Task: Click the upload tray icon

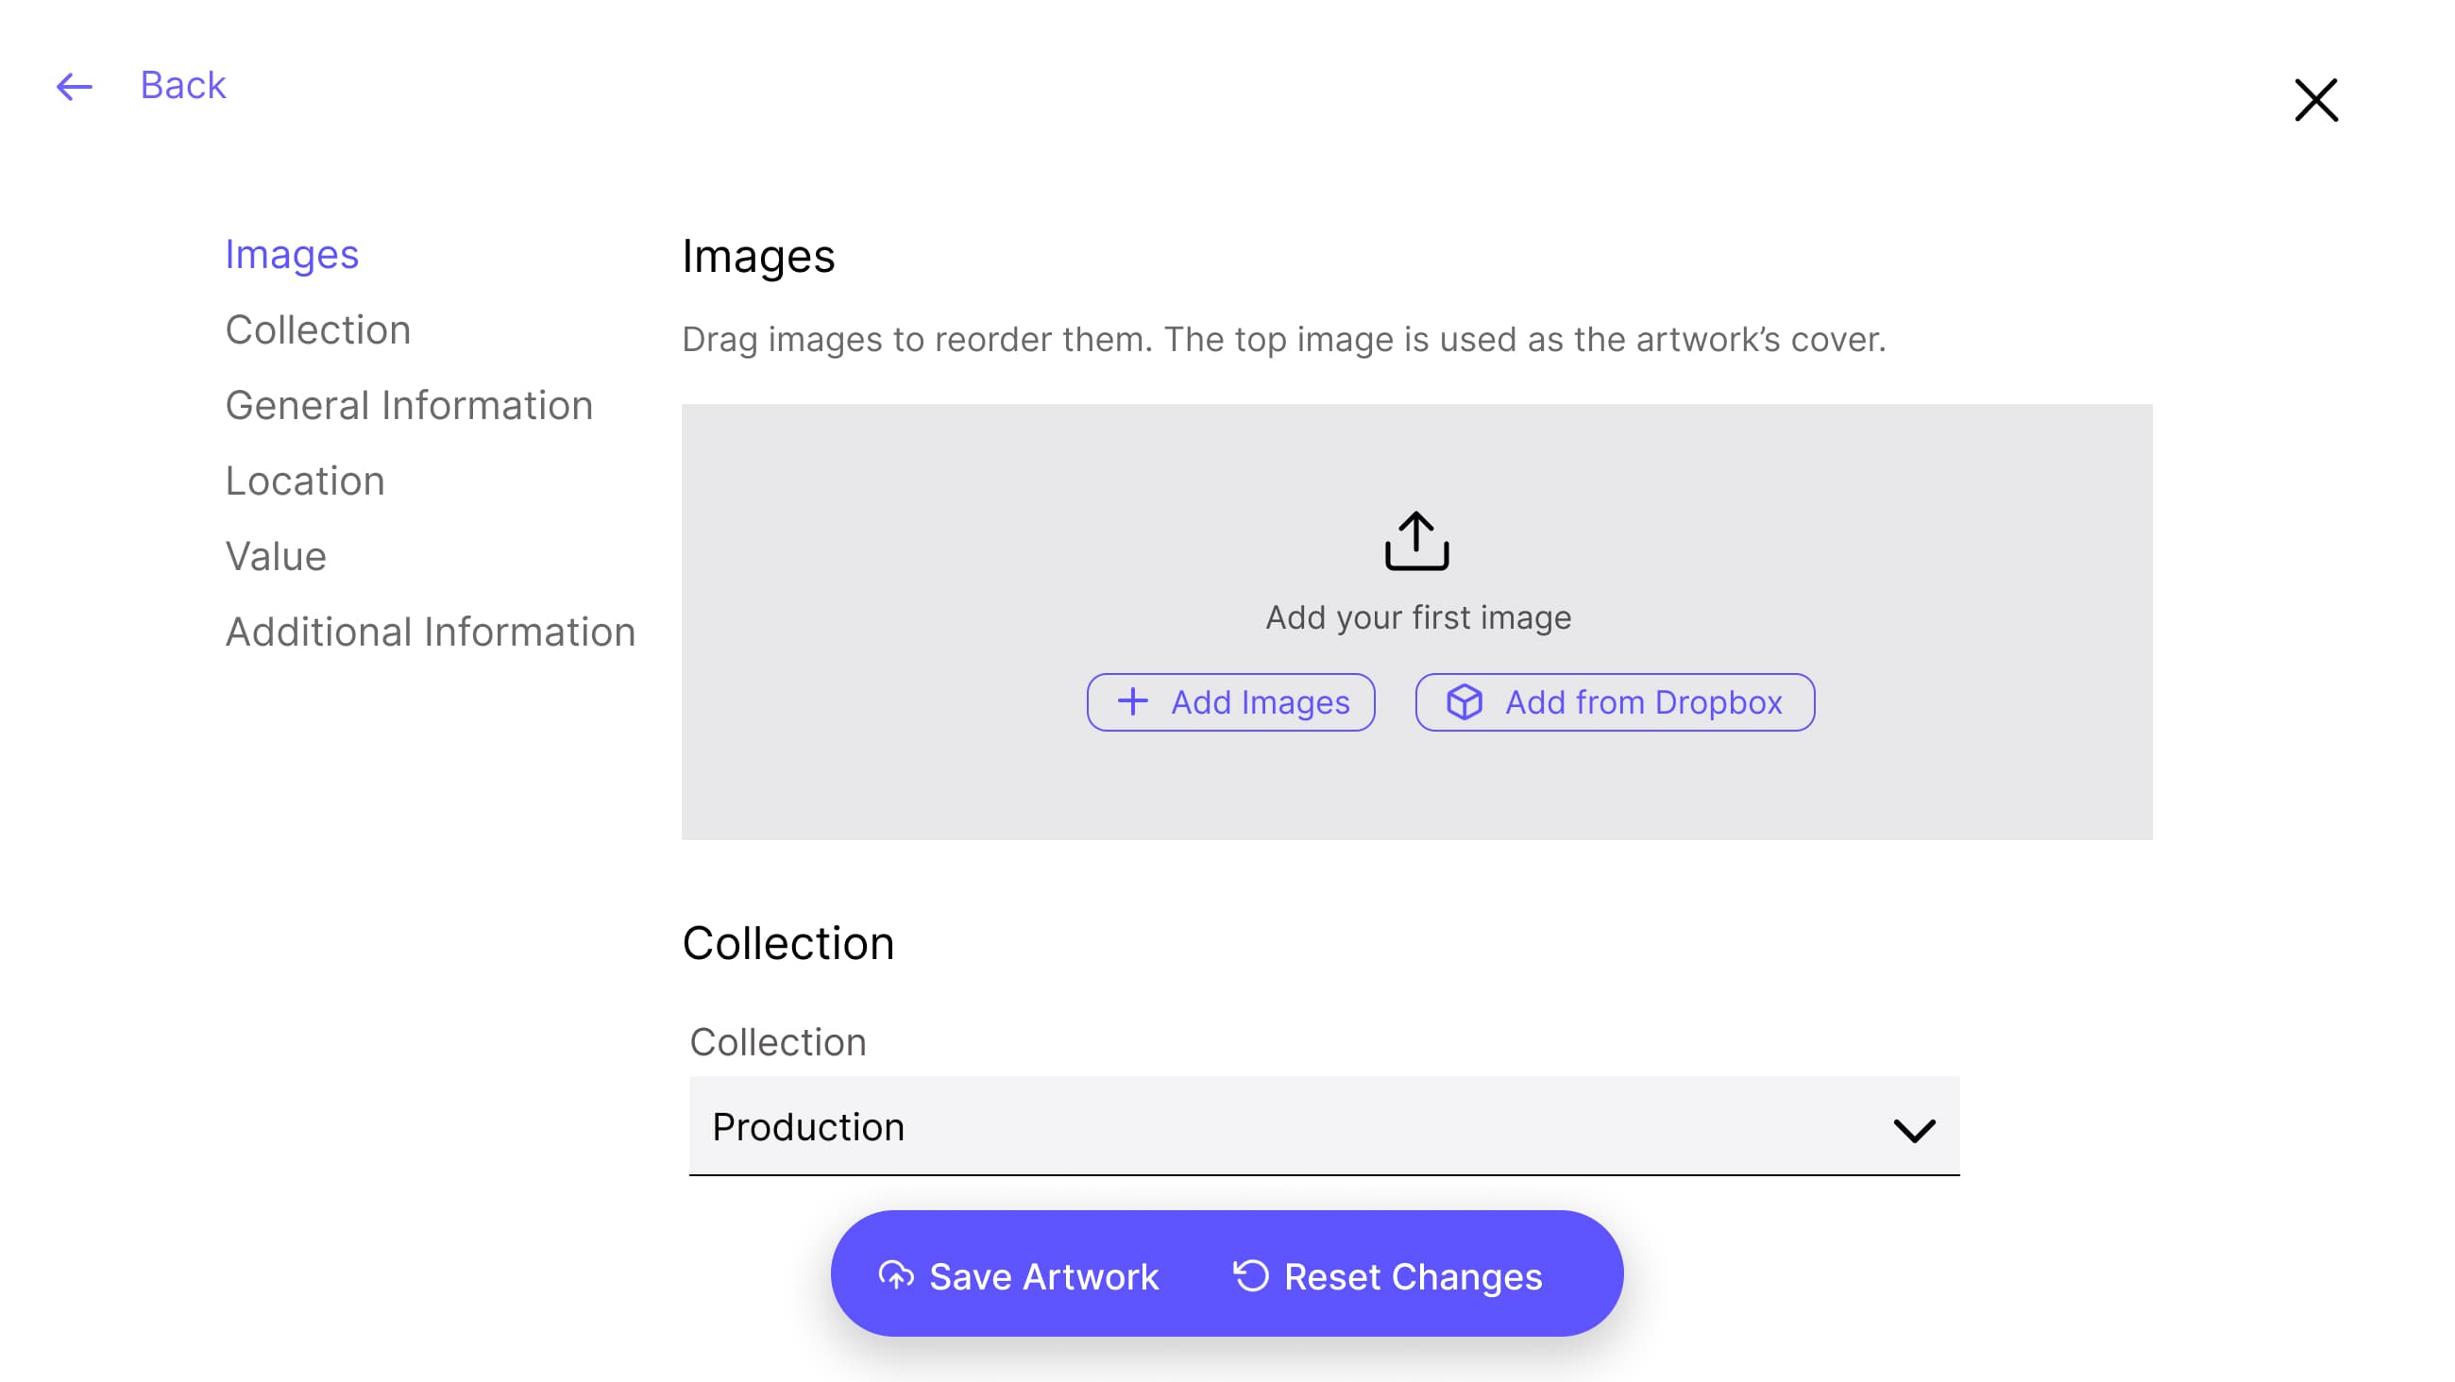Action: point(1416,541)
